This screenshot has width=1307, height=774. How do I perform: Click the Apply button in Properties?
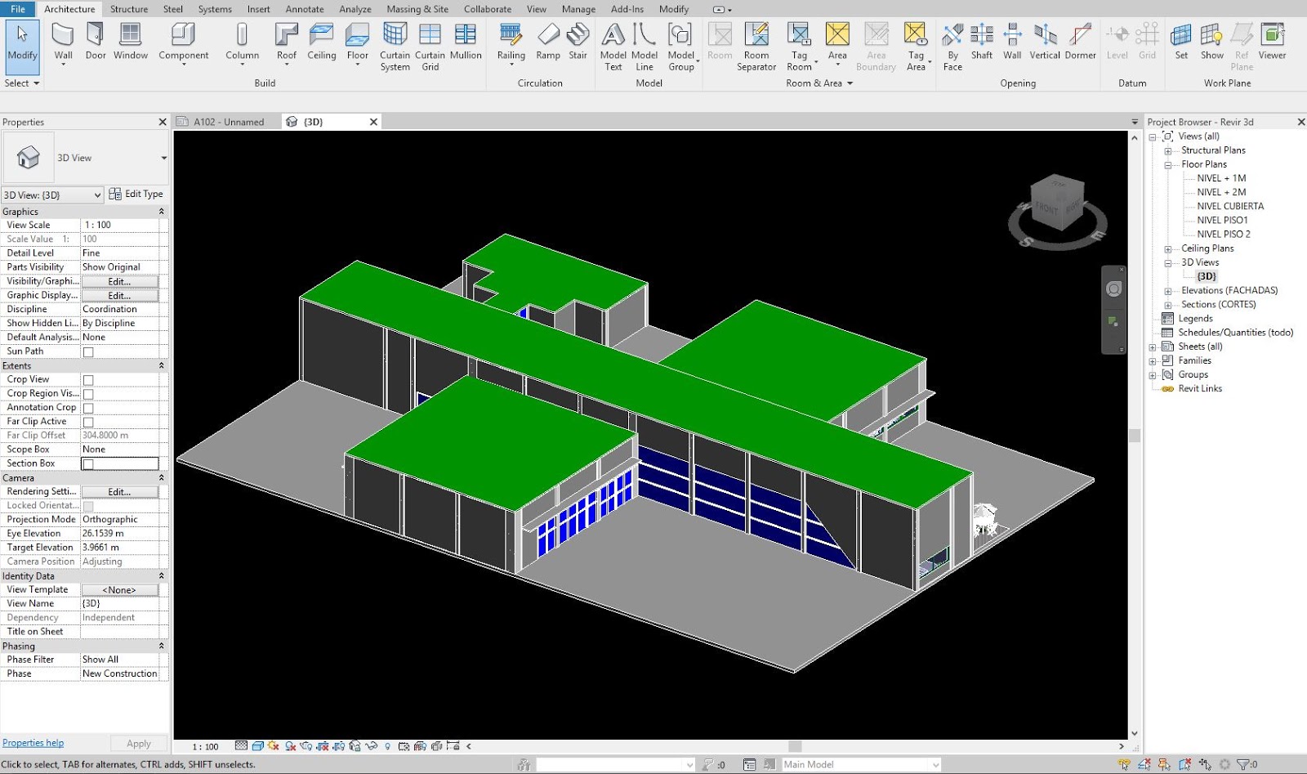click(138, 742)
